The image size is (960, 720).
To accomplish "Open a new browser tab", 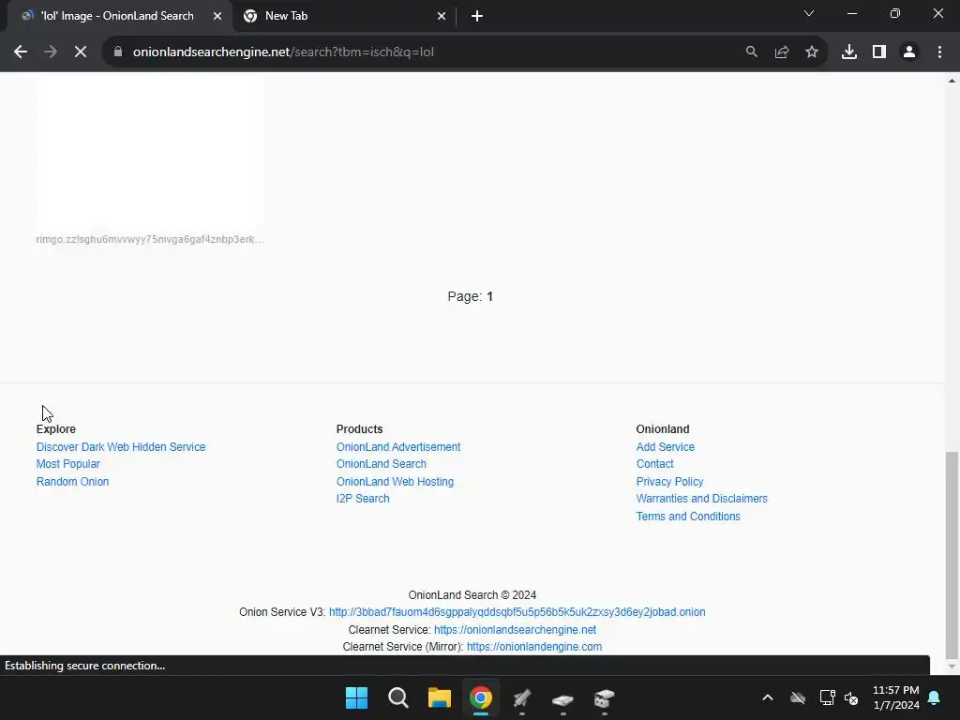I will point(477,17).
